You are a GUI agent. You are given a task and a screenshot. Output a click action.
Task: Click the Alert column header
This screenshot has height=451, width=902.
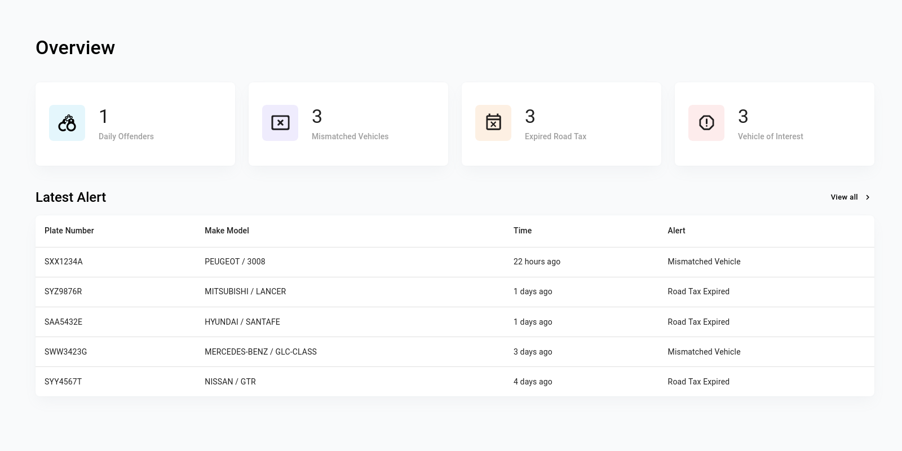click(676, 231)
